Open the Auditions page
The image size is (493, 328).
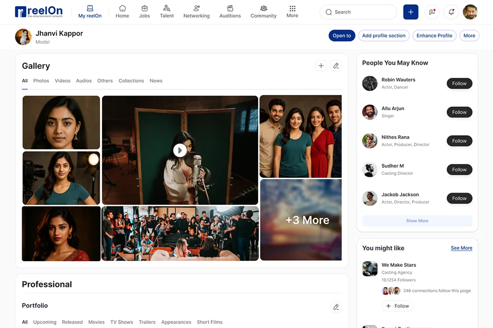click(230, 12)
